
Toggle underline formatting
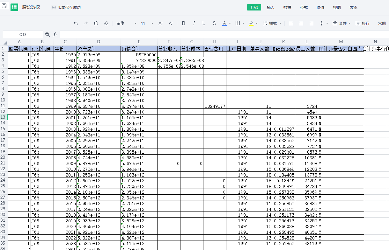204,23
